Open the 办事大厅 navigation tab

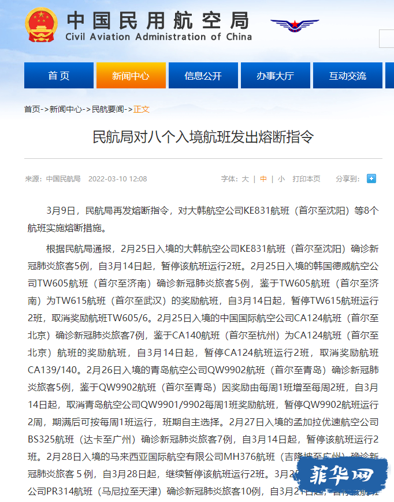[276, 76]
